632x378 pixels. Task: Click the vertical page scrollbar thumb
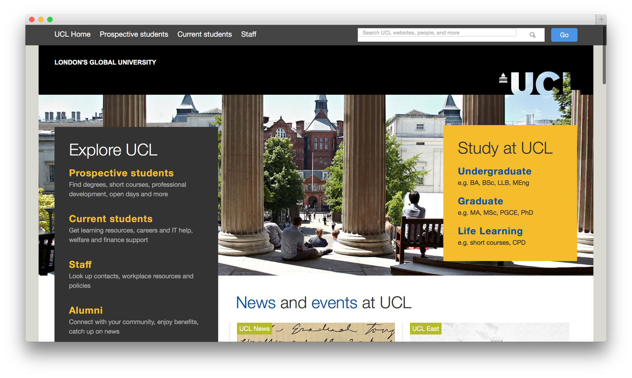[604, 55]
